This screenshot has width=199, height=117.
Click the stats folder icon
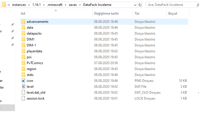pos(23,75)
